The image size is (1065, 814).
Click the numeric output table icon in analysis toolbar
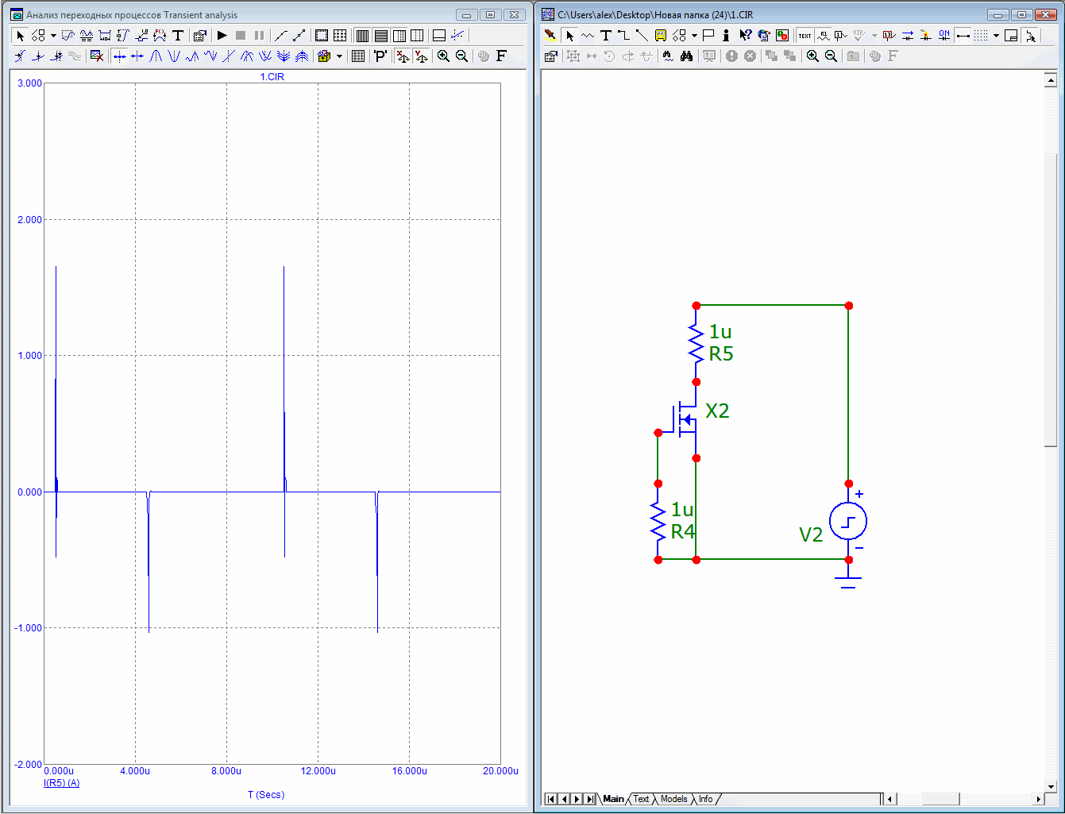[358, 56]
